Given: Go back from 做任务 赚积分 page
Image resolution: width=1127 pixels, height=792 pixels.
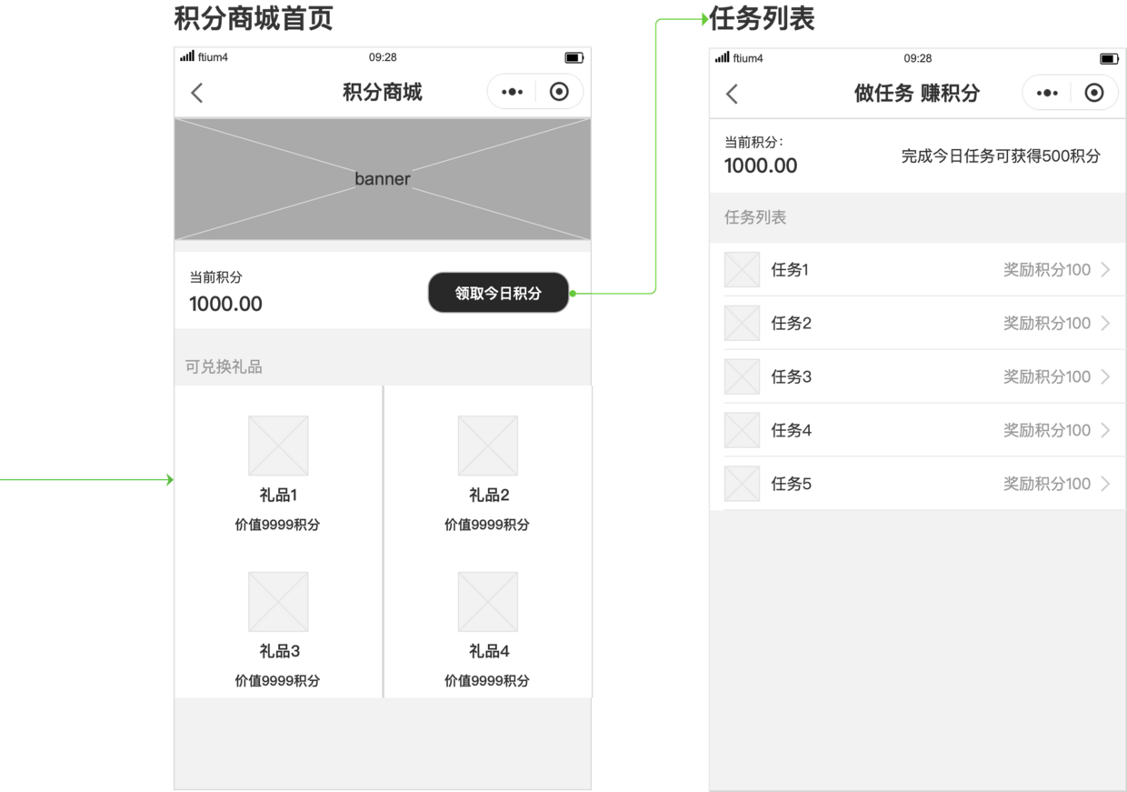Looking at the screenshot, I should [732, 93].
